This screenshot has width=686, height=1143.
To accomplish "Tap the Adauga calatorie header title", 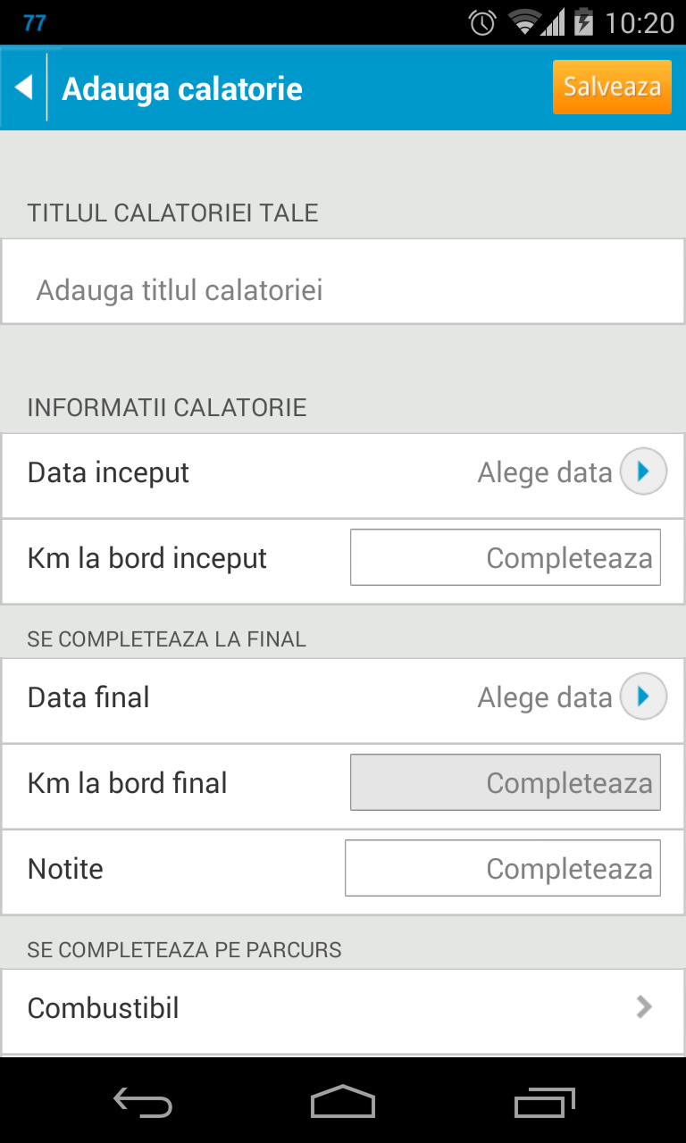I will [x=182, y=89].
